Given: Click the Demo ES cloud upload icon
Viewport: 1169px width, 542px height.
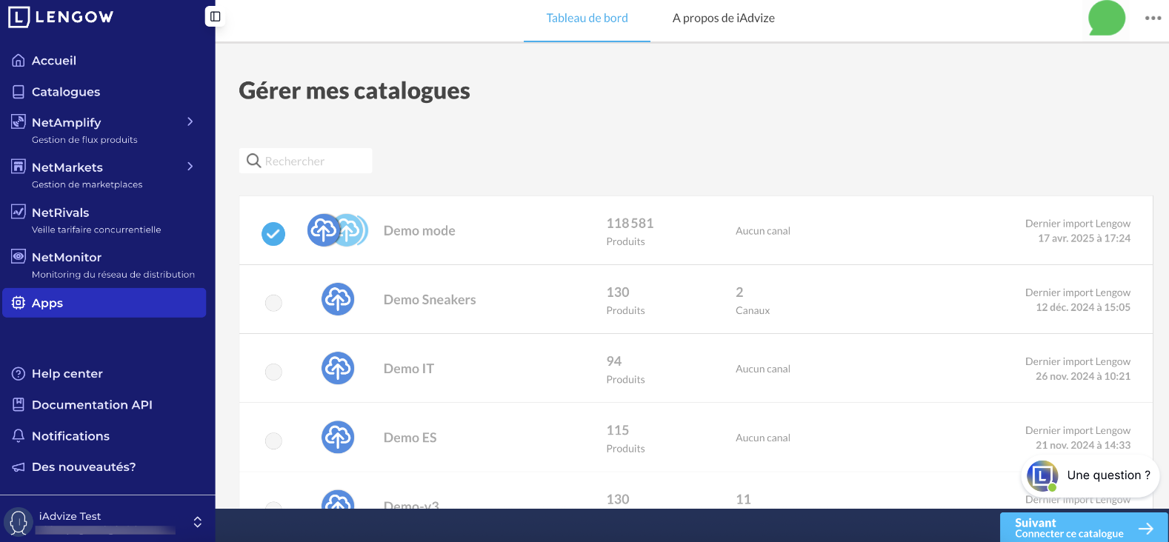Looking at the screenshot, I should 338,437.
